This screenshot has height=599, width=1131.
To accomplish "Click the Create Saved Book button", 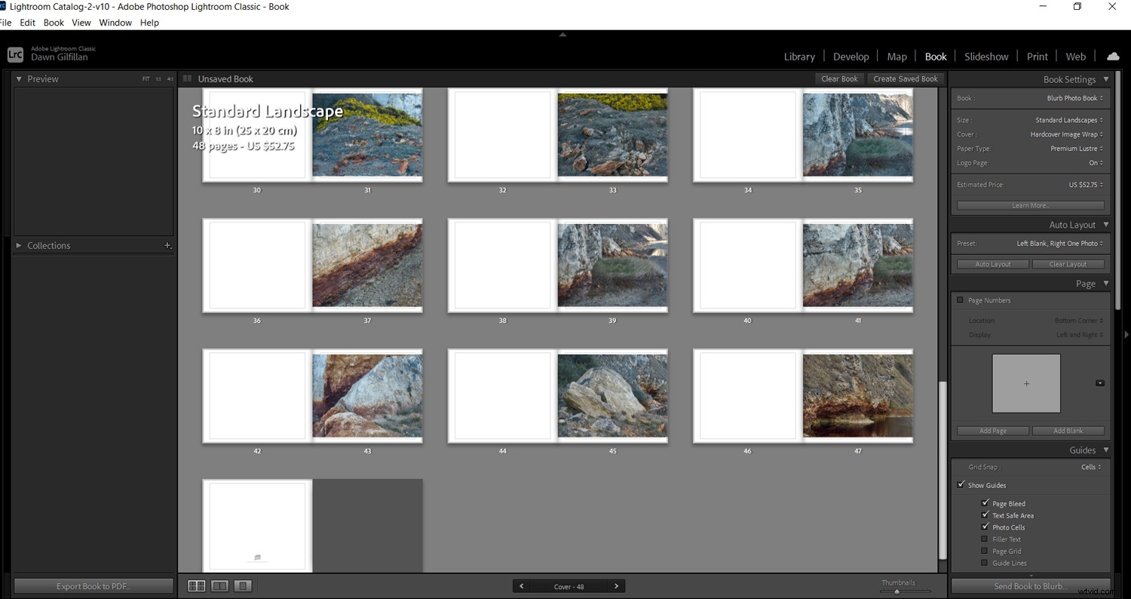I will (x=906, y=78).
